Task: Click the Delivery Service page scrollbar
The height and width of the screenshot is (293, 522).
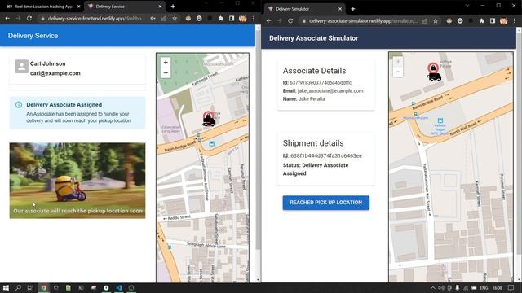Action: point(258,139)
